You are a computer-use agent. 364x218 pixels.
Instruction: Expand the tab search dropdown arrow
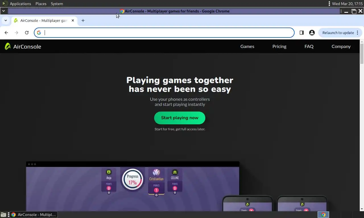[5, 20]
